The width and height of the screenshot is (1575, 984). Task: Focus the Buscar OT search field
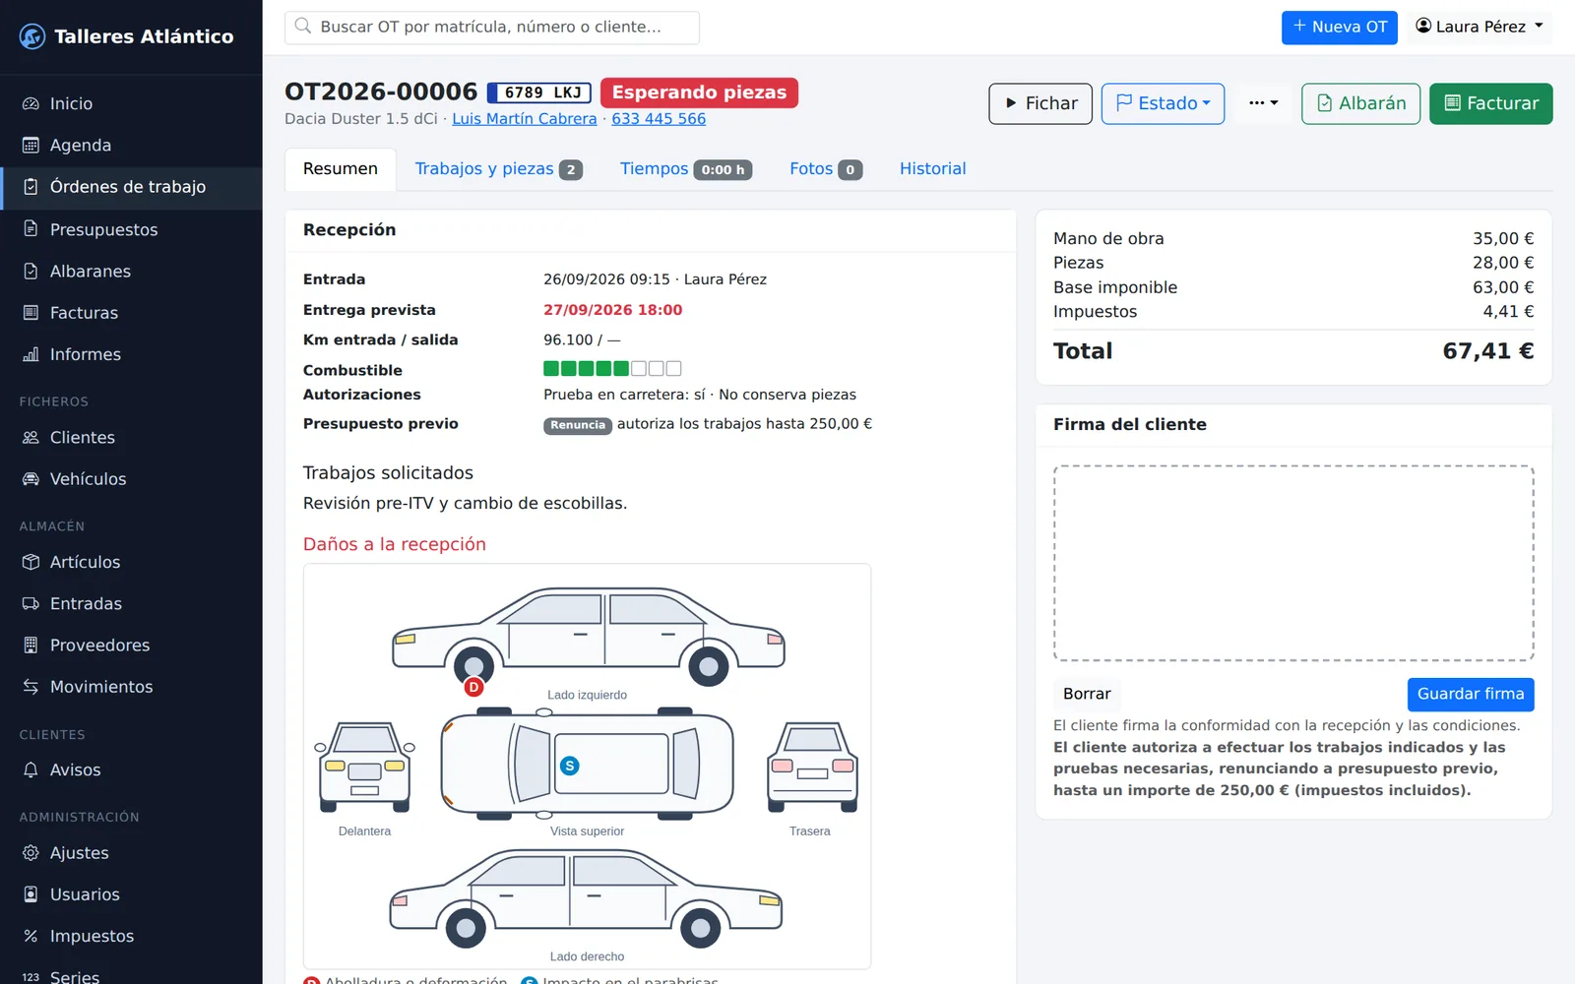492,28
